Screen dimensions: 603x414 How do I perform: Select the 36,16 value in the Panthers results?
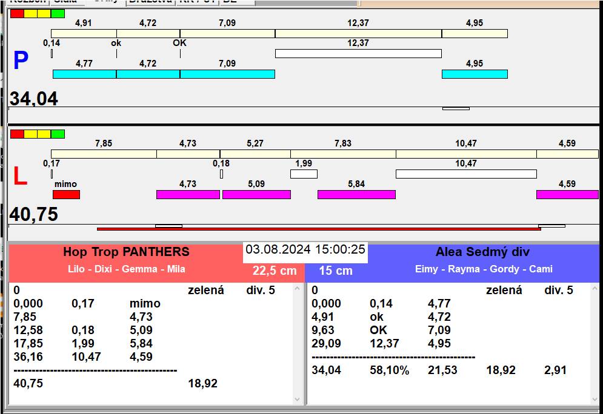pyautogui.click(x=28, y=356)
